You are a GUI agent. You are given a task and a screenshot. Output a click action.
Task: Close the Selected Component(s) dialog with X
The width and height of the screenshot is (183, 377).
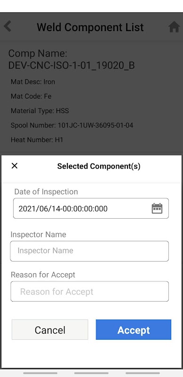(15, 166)
